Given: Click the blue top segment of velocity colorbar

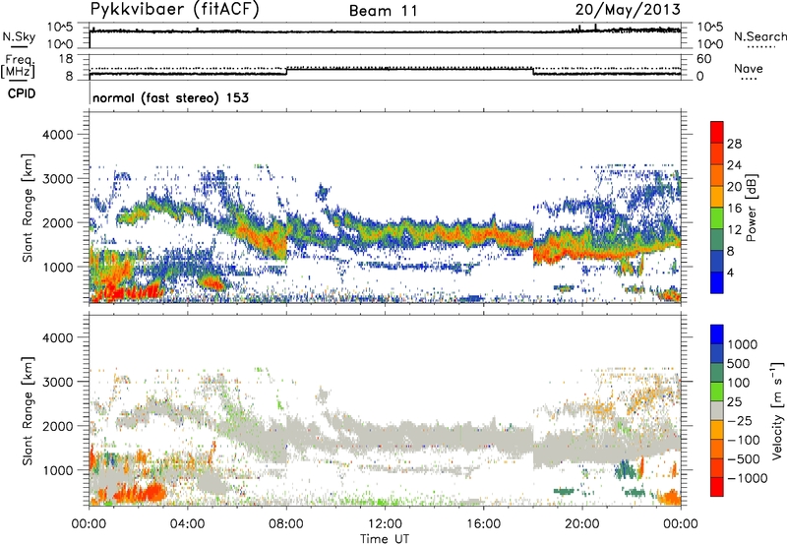Looking at the screenshot, I should (717, 334).
